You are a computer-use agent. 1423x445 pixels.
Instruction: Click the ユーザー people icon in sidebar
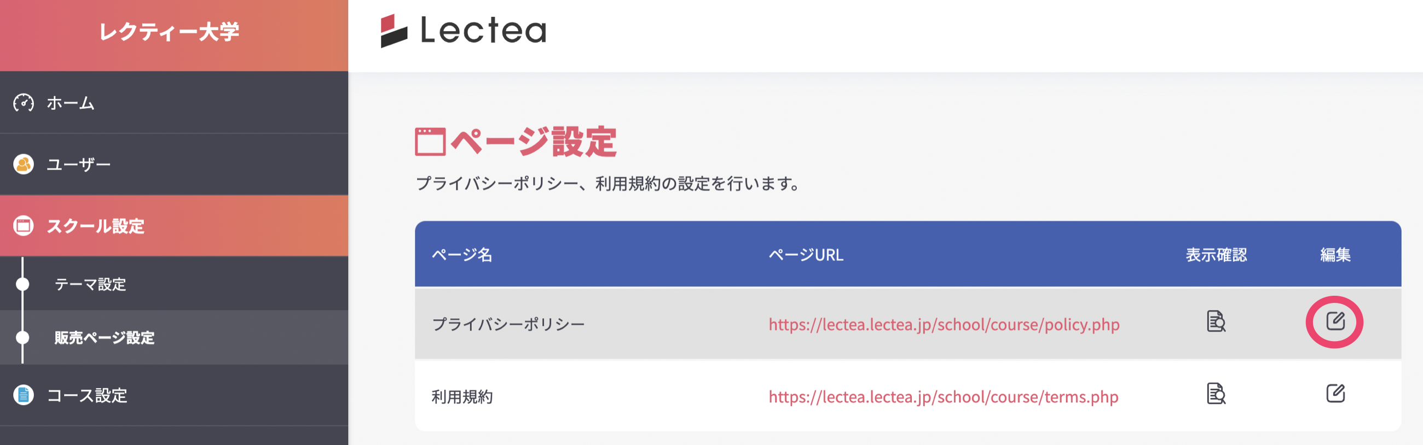[23, 164]
